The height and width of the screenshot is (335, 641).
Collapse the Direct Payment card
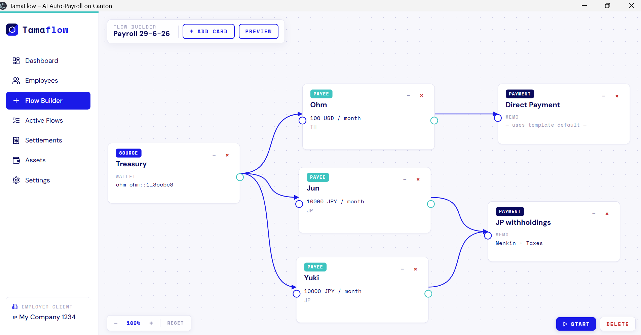[x=604, y=96]
